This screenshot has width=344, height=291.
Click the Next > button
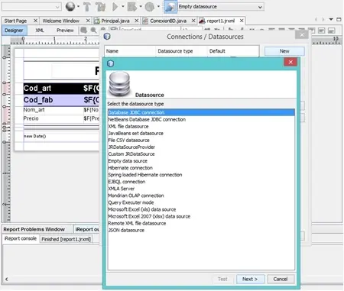tap(250, 279)
